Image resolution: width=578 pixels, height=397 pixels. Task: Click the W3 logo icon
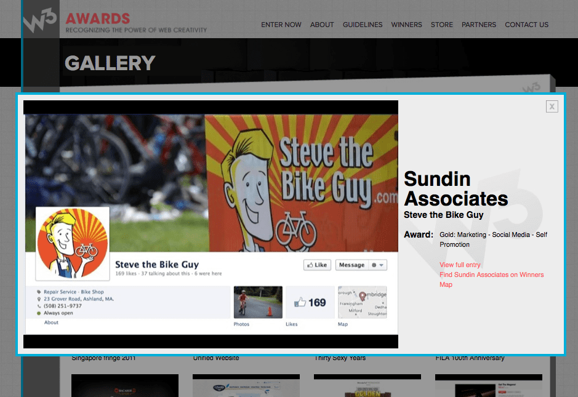pos(40,19)
